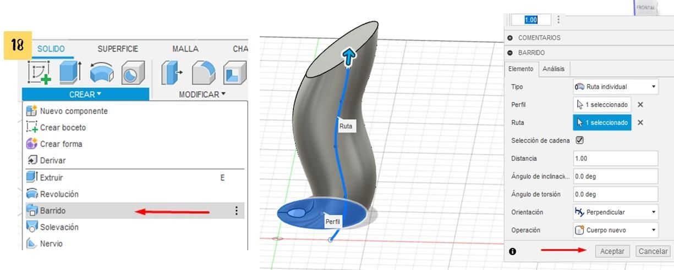Click the Nervio icon
Screen dimensions: 674x270
point(31,243)
